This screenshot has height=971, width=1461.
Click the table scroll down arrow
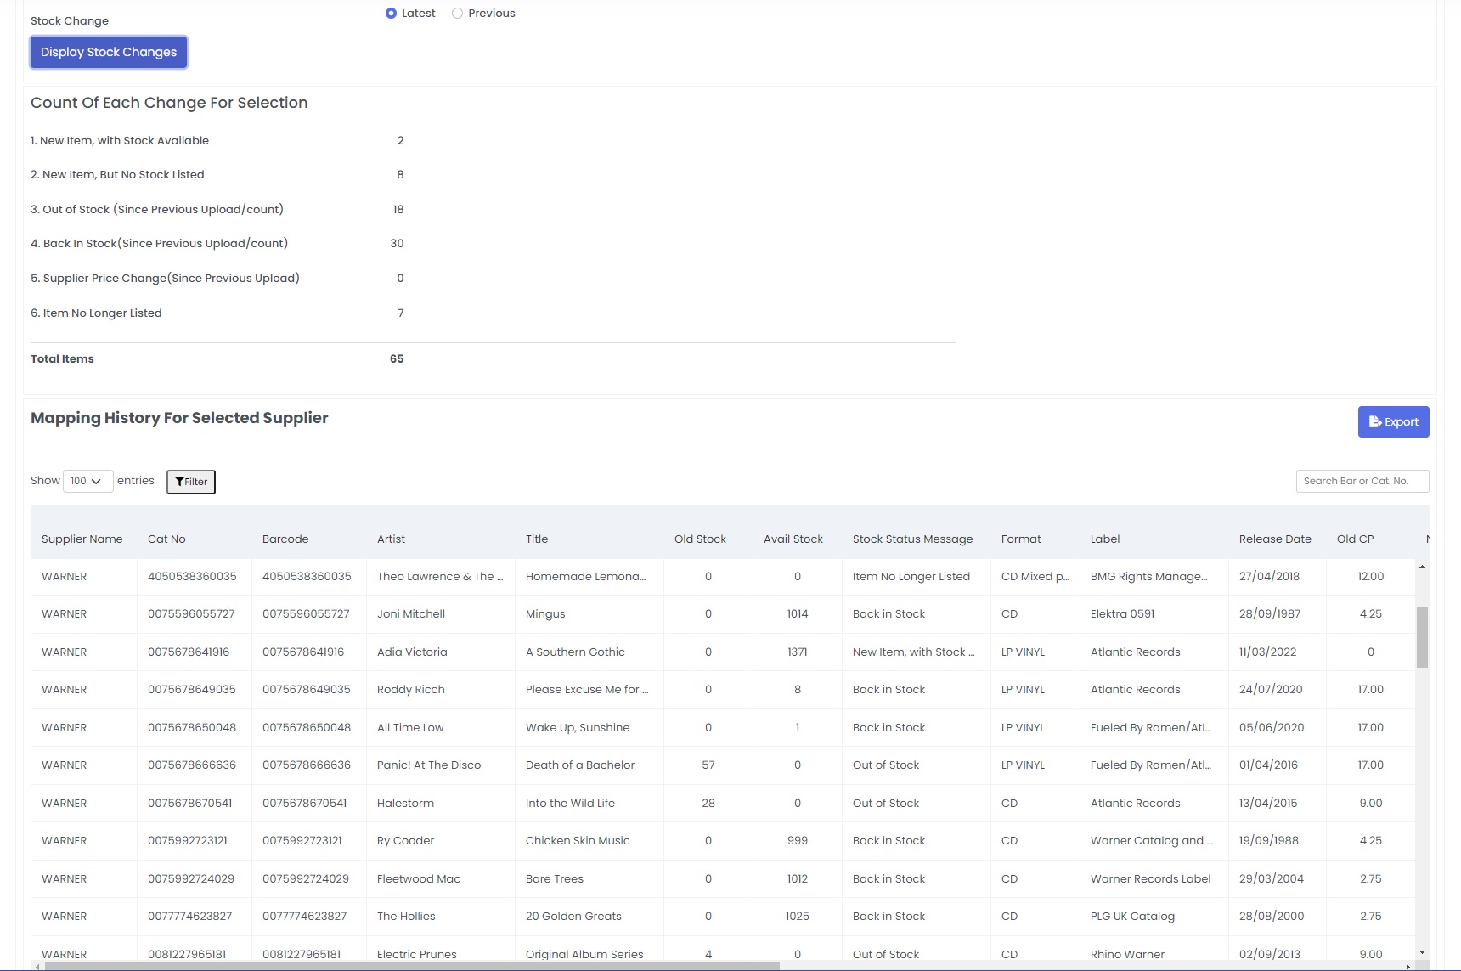pyautogui.click(x=1422, y=952)
